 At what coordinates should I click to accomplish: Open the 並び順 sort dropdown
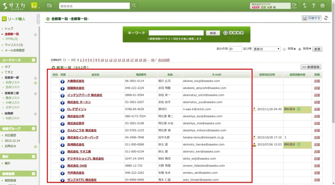point(266,49)
